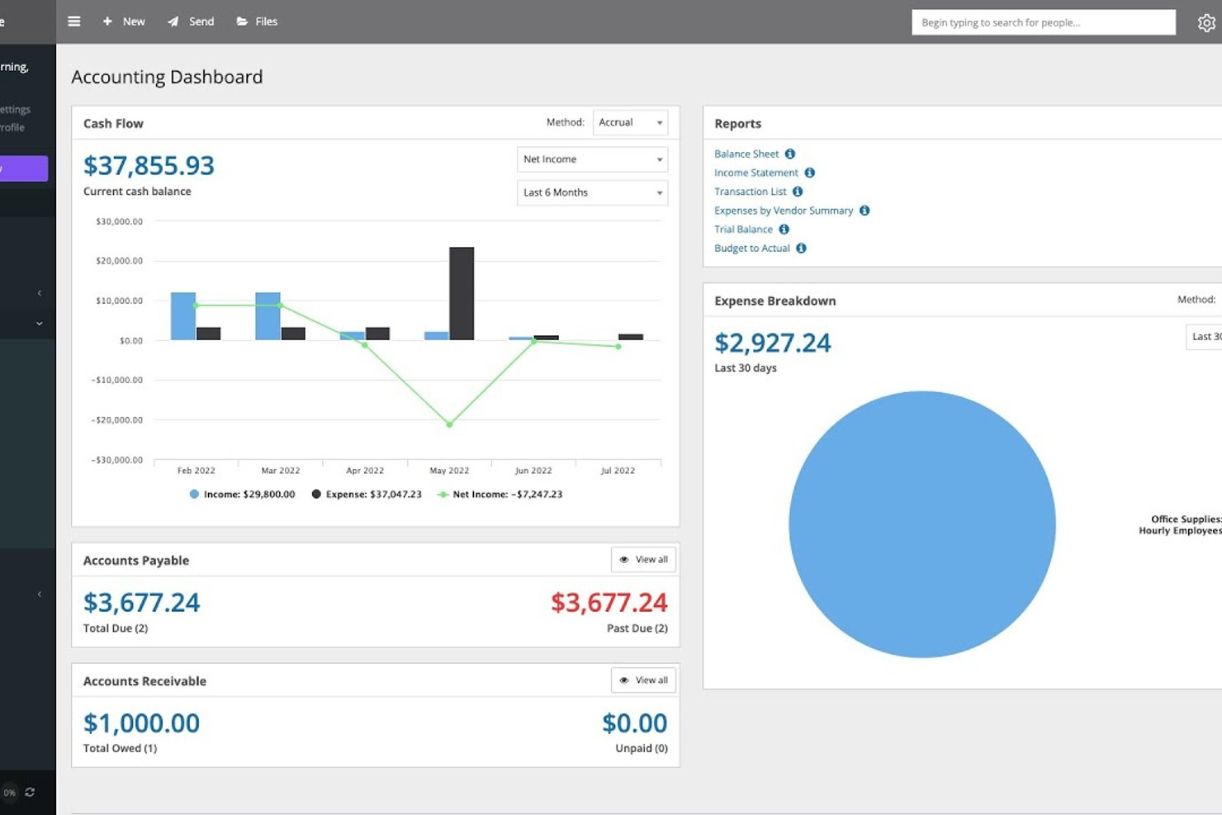This screenshot has width=1222, height=815.
Task: Toggle the Net Income line in legend
Action: [499, 494]
